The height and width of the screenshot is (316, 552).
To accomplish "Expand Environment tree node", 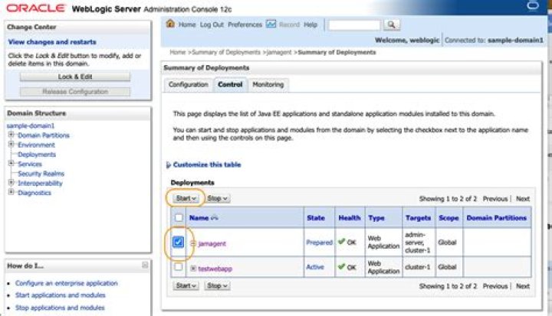I will tap(11, 144).
